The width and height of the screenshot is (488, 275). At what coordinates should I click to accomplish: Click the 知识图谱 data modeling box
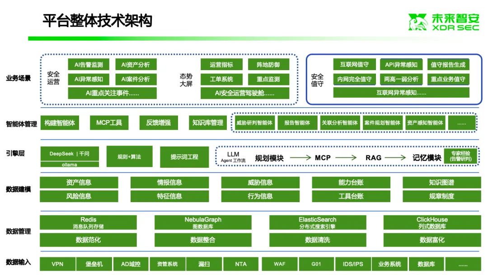click(x=441, y=182)
